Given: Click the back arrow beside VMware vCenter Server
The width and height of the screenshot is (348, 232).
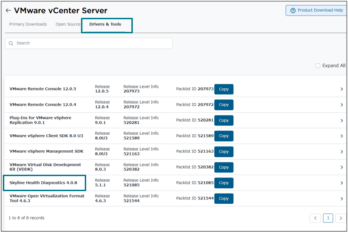Looking at the screenshot, I should [8, 10].
